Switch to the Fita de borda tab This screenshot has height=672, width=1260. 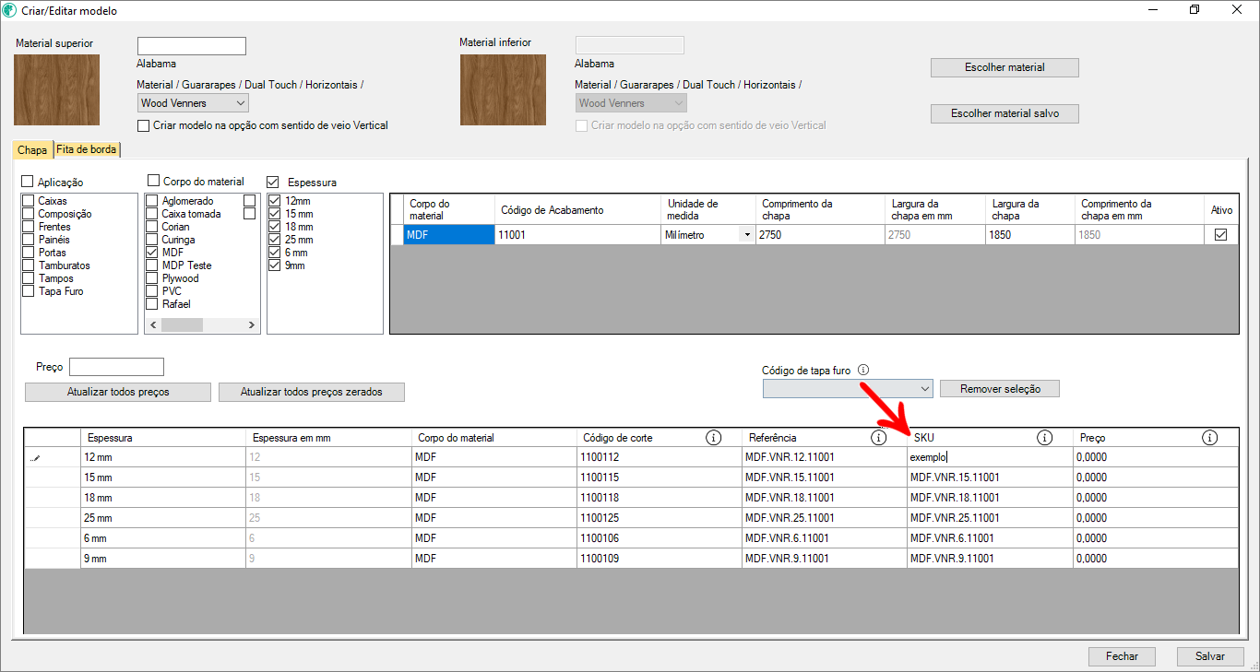[88, 149]
